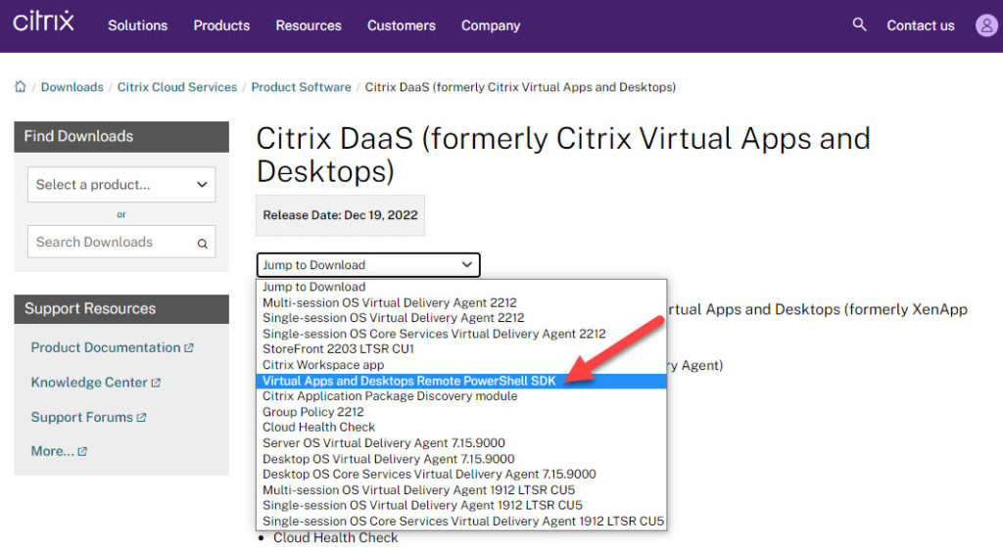This screenshot has height=547, width=1003.
Task: Click the Citrix logo
Action: pyautogui.click(x=43, y=22)
